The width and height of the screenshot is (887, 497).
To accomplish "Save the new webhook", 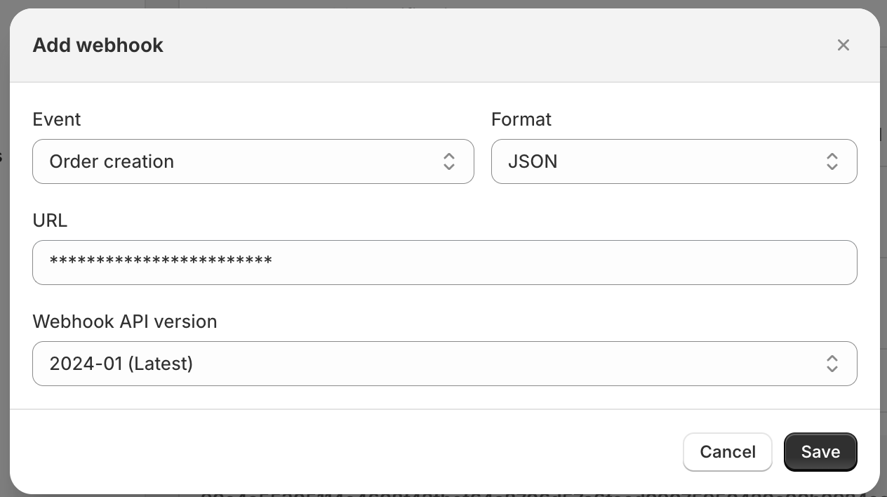I will (820, 451).
